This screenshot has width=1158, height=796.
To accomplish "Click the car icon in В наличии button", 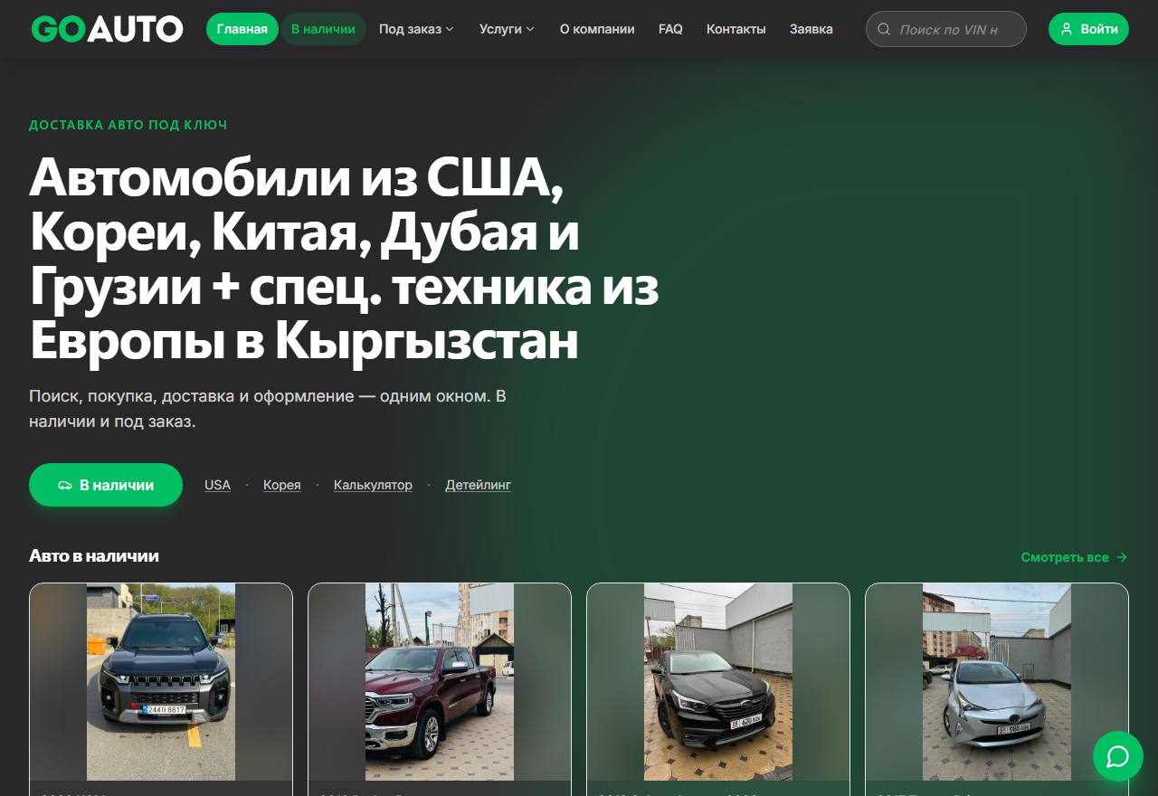I will [65, 485].
